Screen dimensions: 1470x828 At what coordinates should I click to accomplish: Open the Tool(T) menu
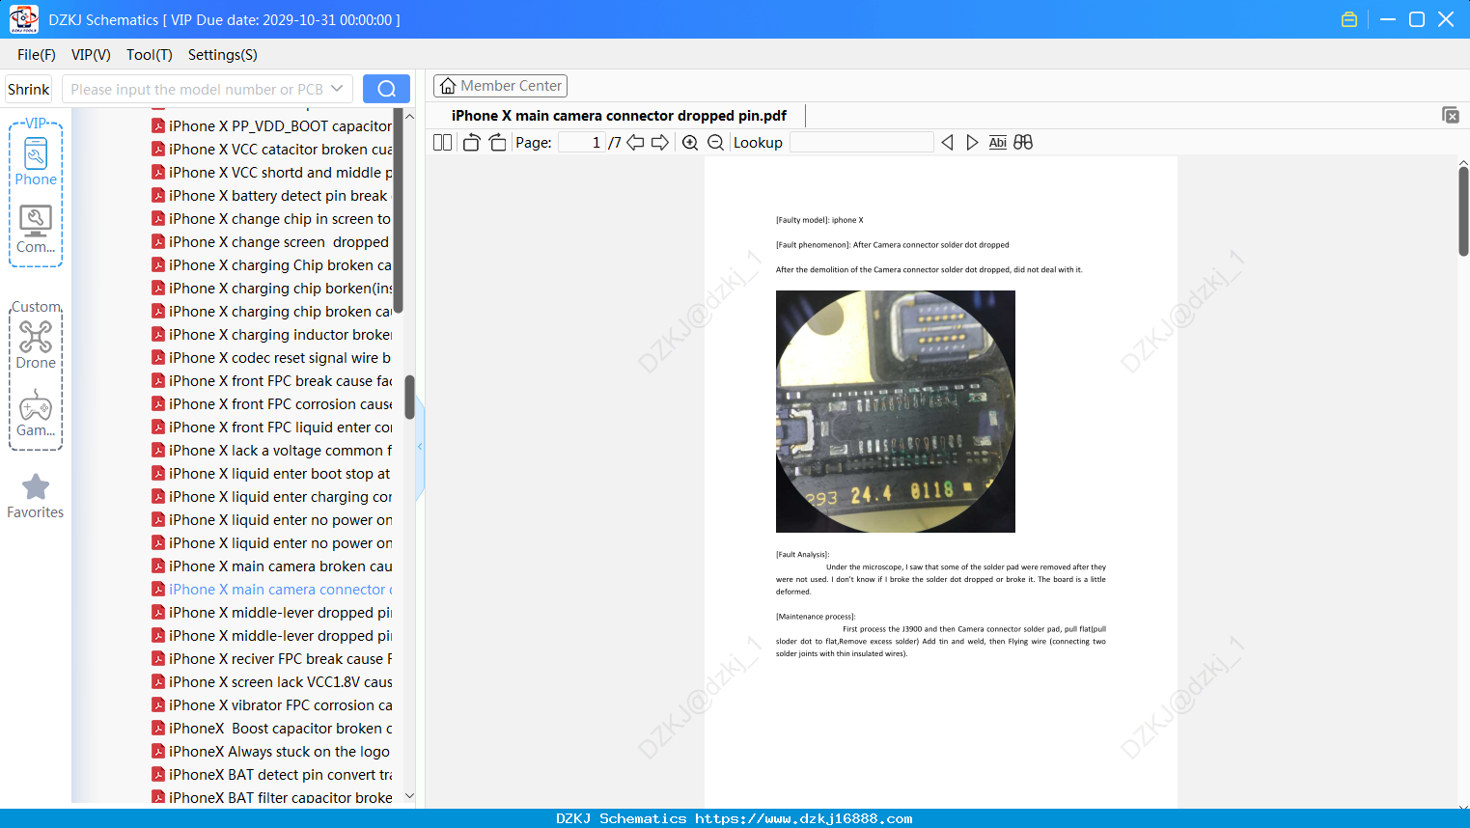pyautogui.click(x=150, y=55)
